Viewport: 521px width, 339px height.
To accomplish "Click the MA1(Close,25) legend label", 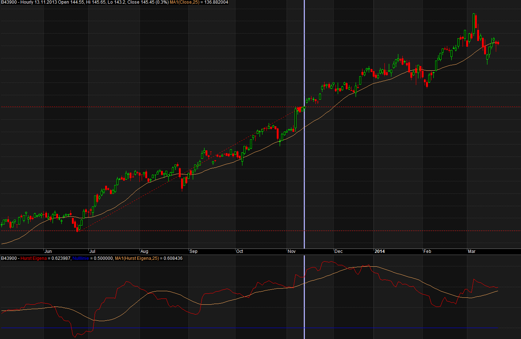I will coord(184,2).
